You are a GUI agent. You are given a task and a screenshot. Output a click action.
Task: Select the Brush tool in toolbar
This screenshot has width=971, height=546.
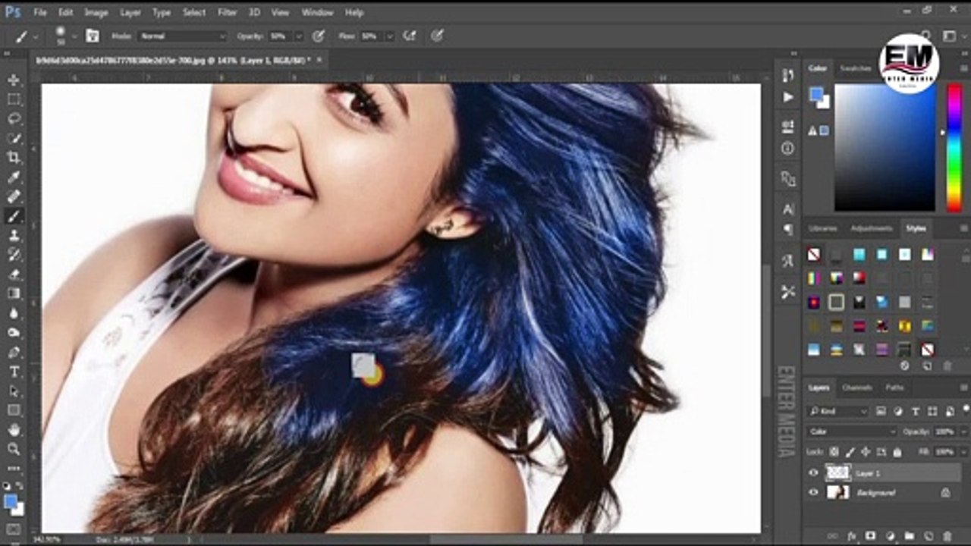pyautogui.click(x=14, y=216)
